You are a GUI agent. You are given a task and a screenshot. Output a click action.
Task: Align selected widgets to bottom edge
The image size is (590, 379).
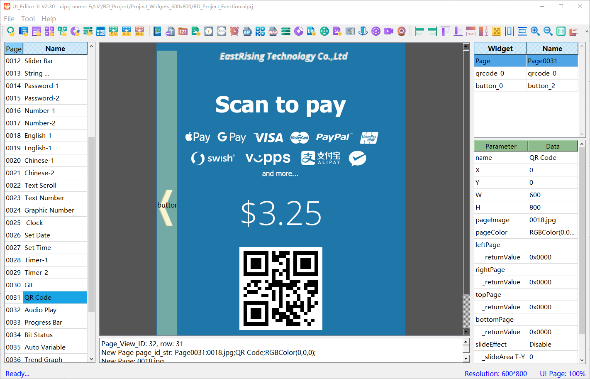(458, 31)
